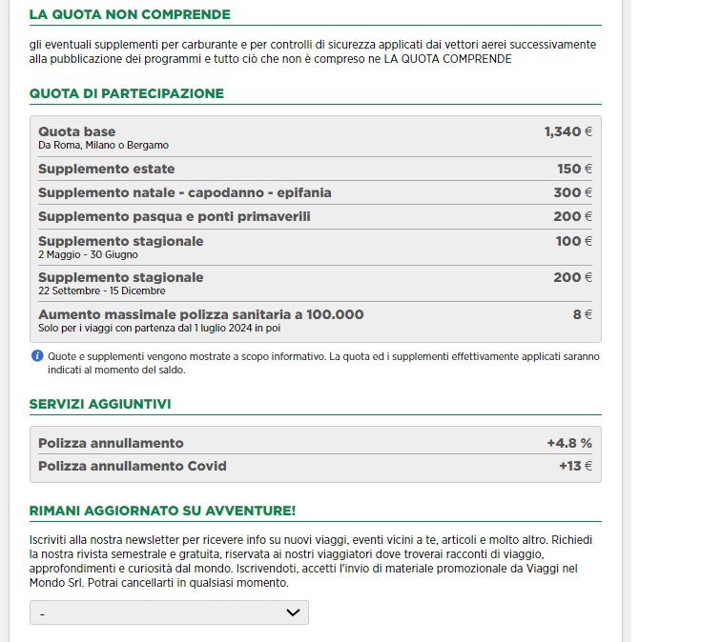
Task: Open the newsletter subscription dropdown
Action: pos(169,612)
